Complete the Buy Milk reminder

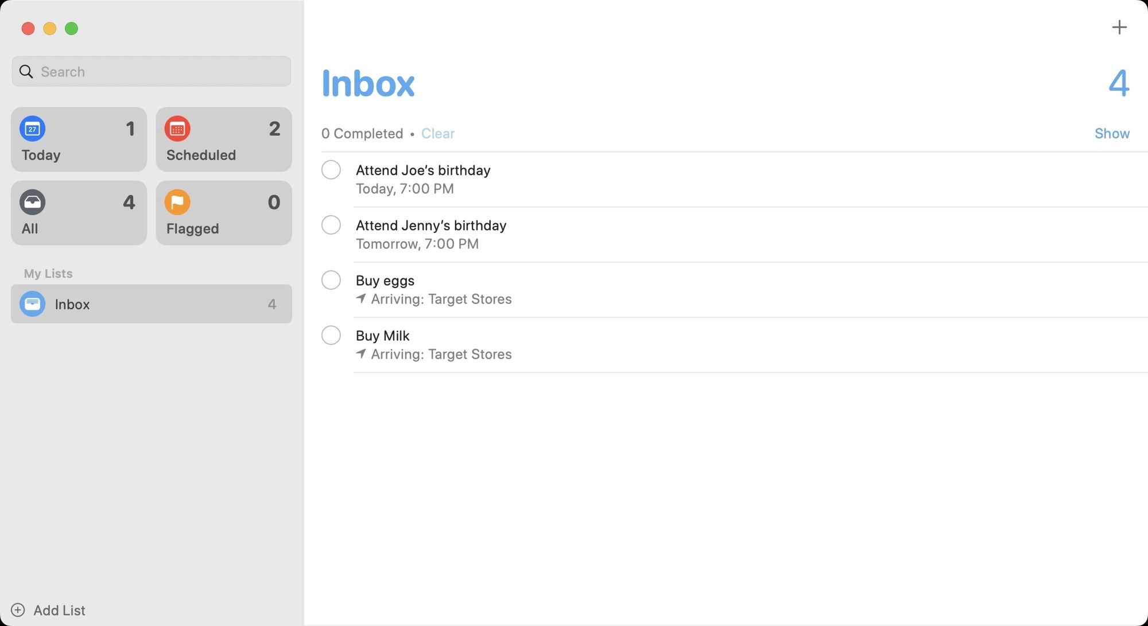pos(331,335)
